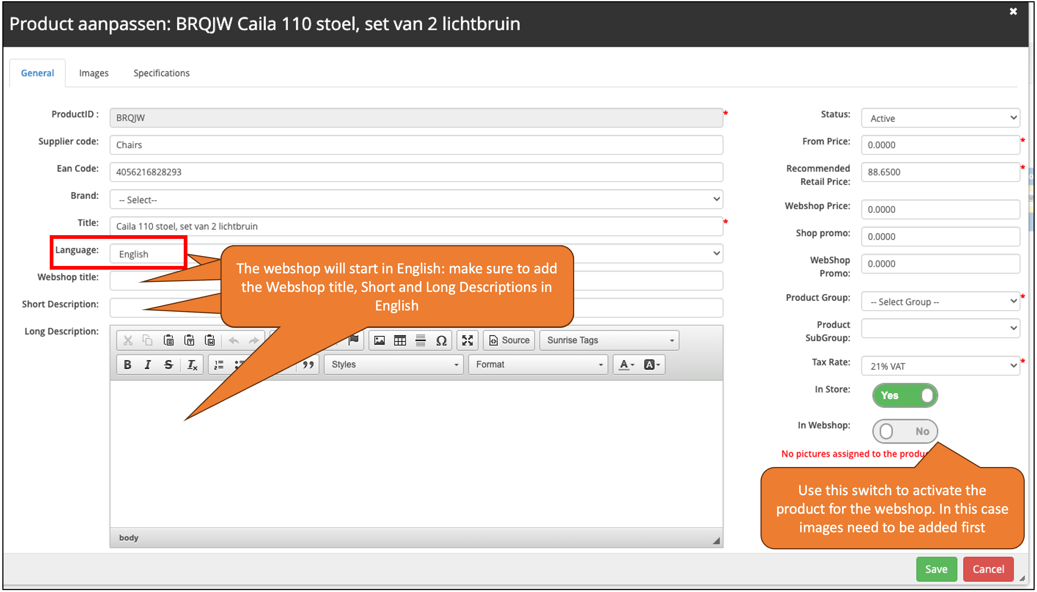Open the Sunrise Tags dropdown
This screenshot has height=592, width=1037.
coord(609,340)
